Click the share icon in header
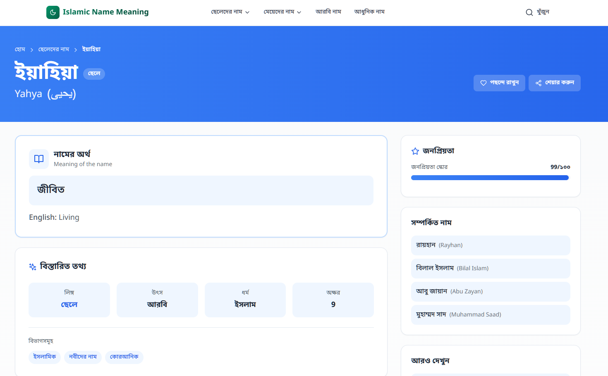The height and width of the screenshot is (376, 608). coord(538,83)
